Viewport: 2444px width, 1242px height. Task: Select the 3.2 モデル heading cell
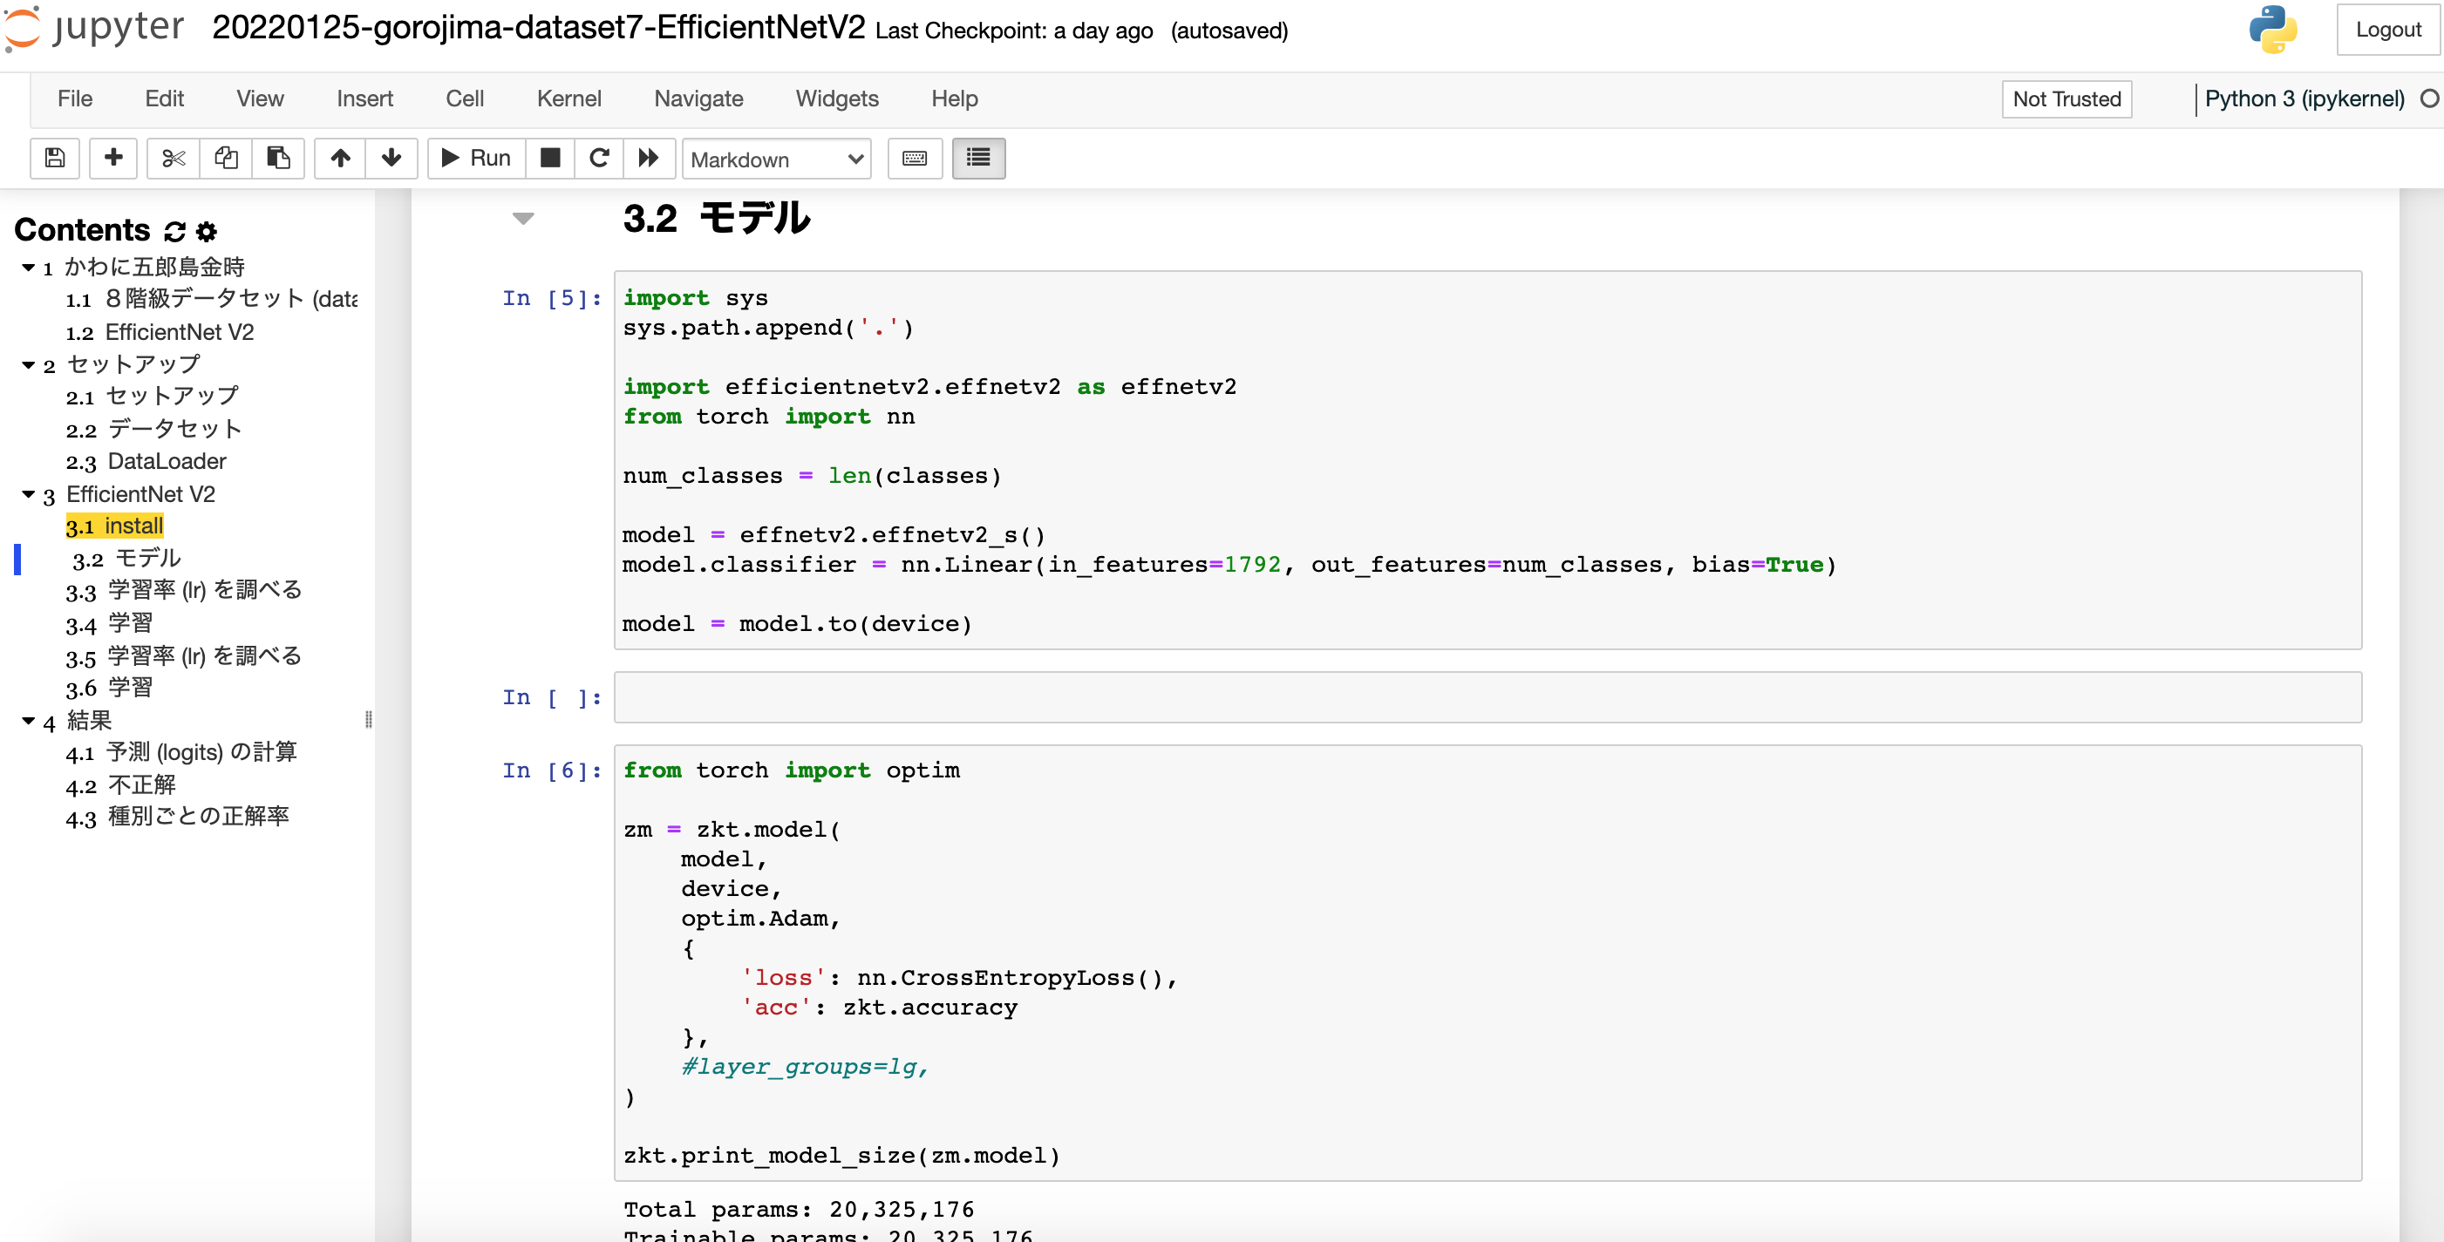717,218
